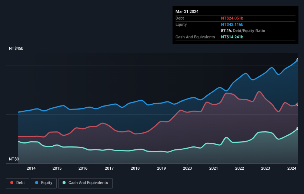Click the Debt label in tooltip
Viewport: 304px width, 194px height.
180,18
